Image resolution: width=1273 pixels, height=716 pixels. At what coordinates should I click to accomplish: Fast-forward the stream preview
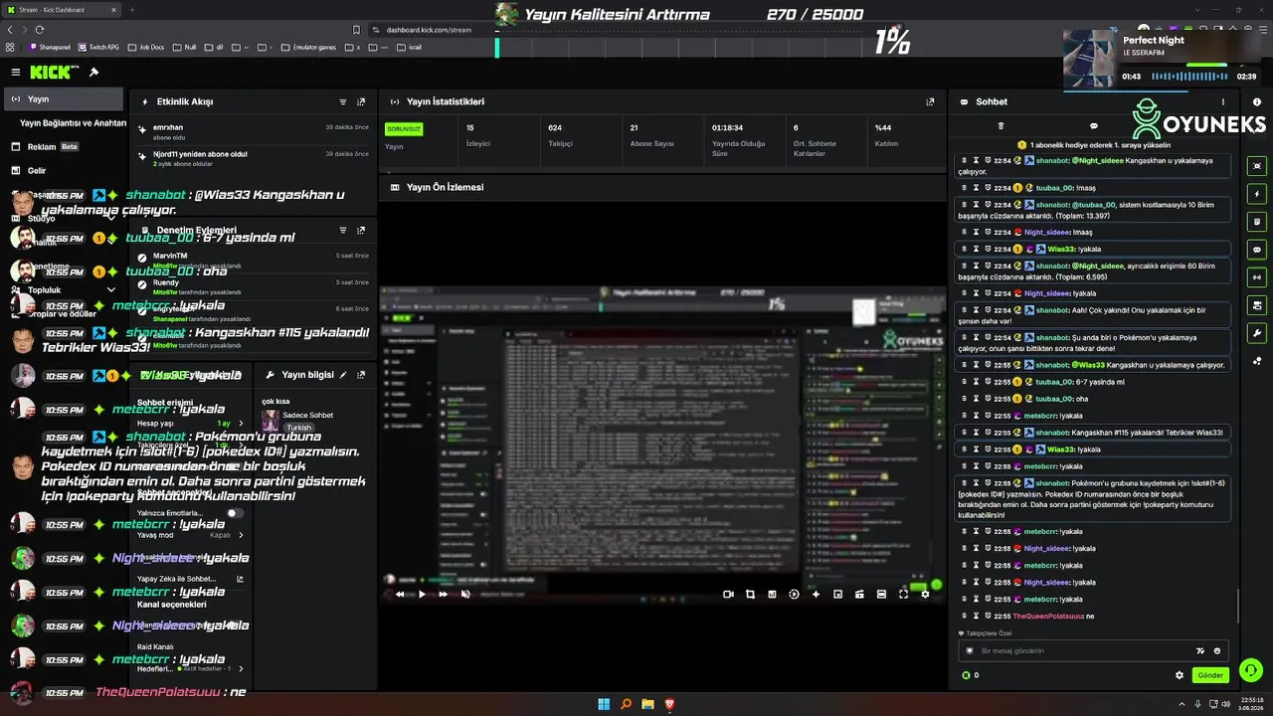coord(444,594)
